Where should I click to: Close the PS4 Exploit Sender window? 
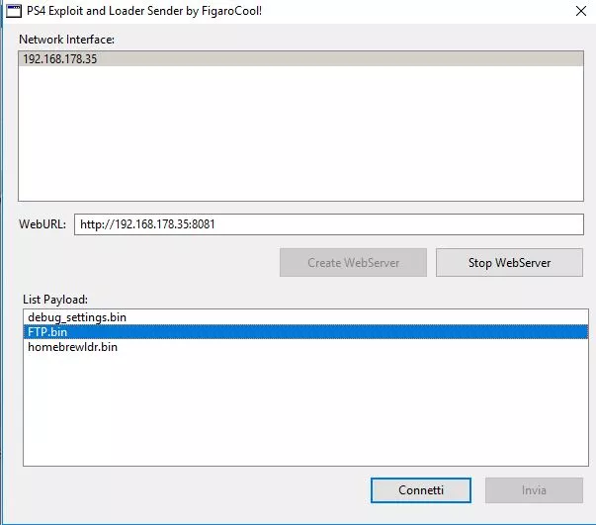(578, 13)
